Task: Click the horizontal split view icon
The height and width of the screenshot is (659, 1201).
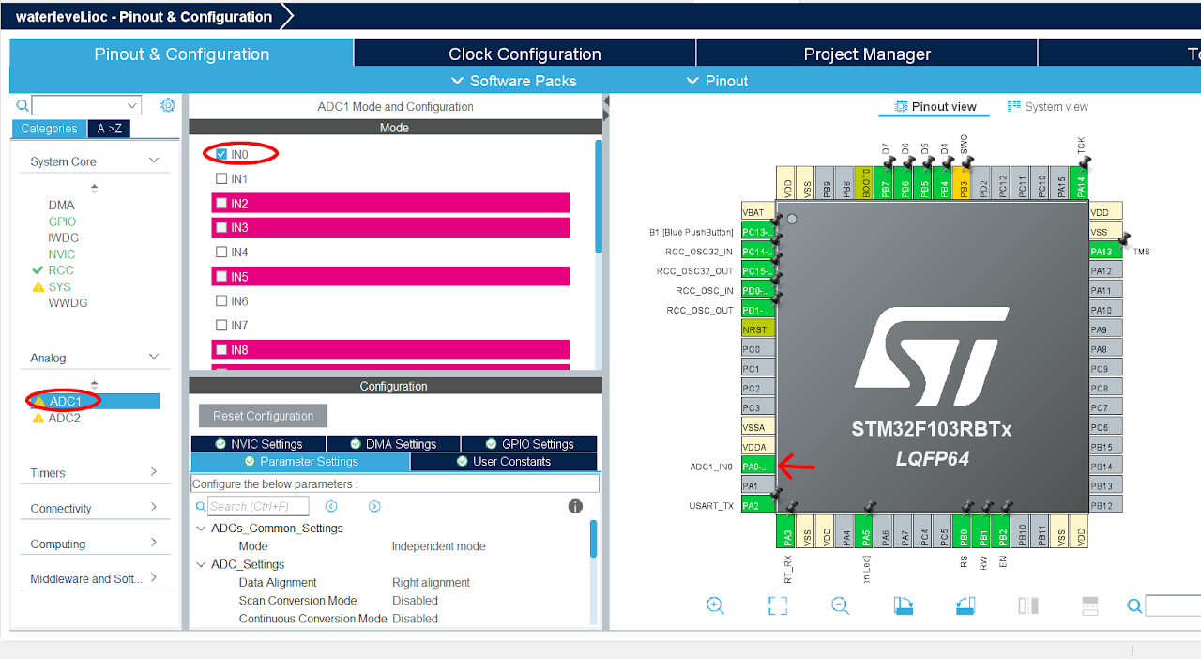Action: (1090, 605)
